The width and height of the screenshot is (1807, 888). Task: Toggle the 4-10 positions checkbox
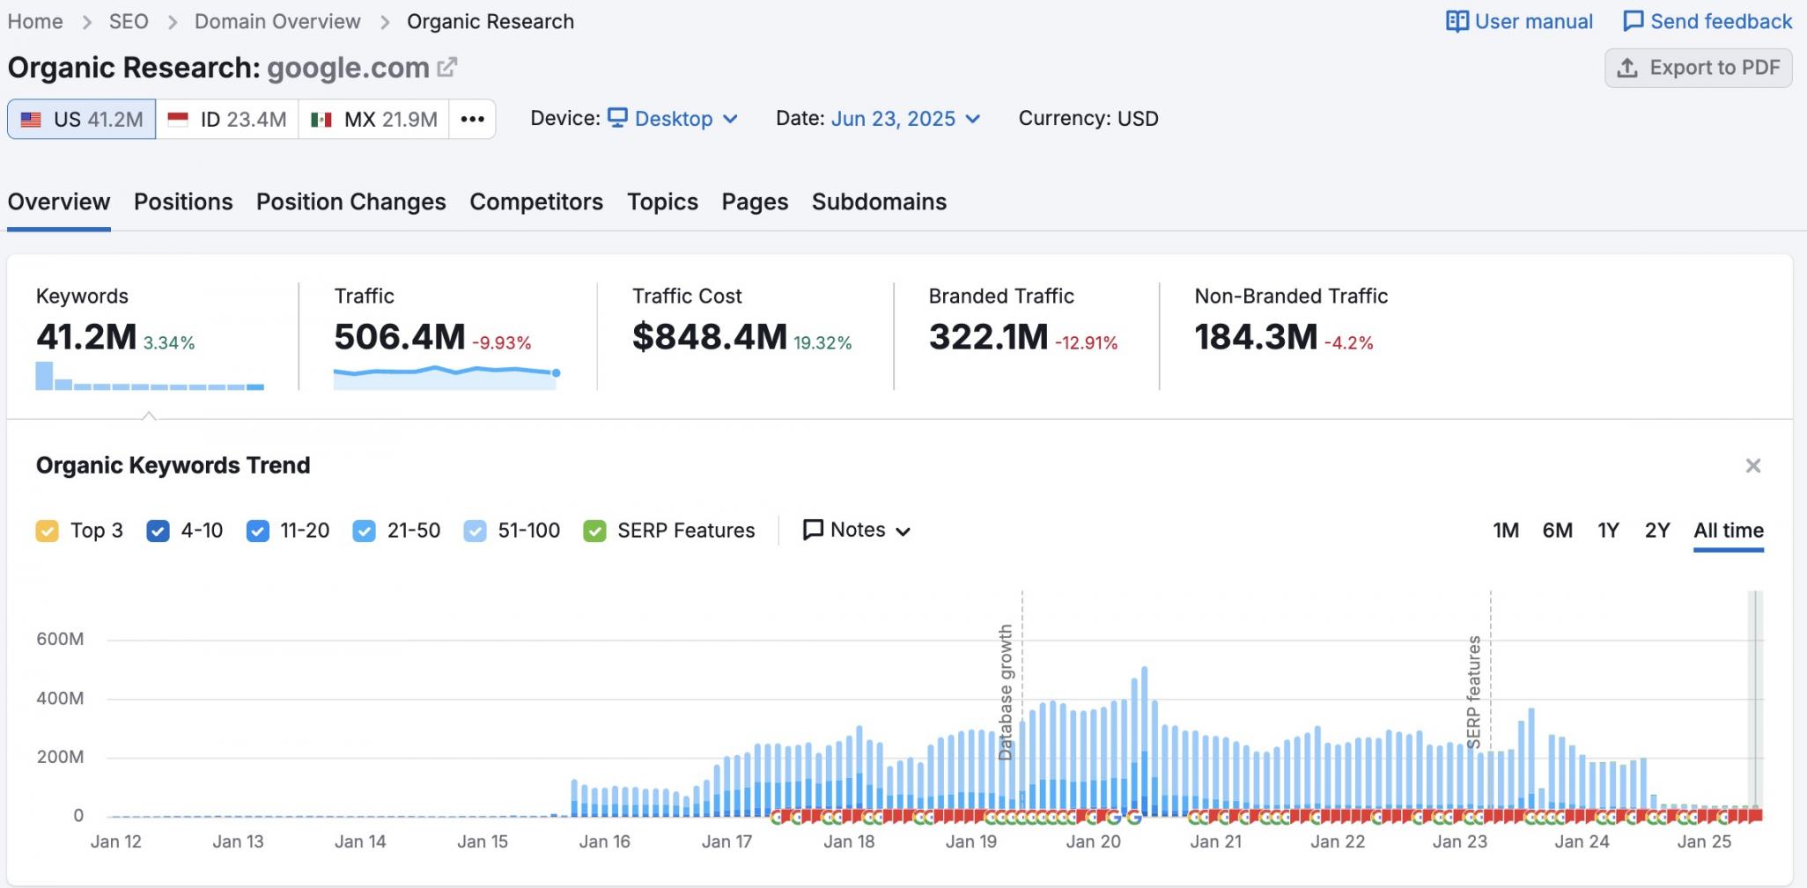click(158, 531)
